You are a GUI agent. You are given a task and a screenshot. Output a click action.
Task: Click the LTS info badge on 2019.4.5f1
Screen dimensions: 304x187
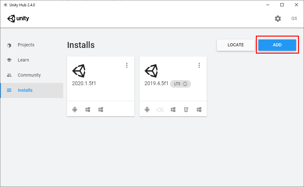pos(180,84)
